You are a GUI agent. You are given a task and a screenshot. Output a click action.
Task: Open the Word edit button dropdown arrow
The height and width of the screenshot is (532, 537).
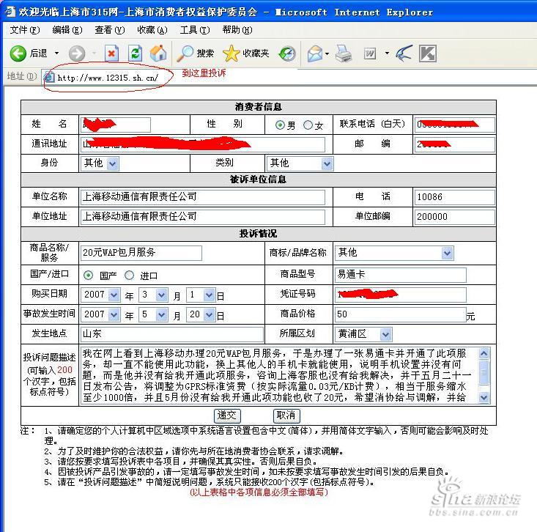tap(387, 53)
